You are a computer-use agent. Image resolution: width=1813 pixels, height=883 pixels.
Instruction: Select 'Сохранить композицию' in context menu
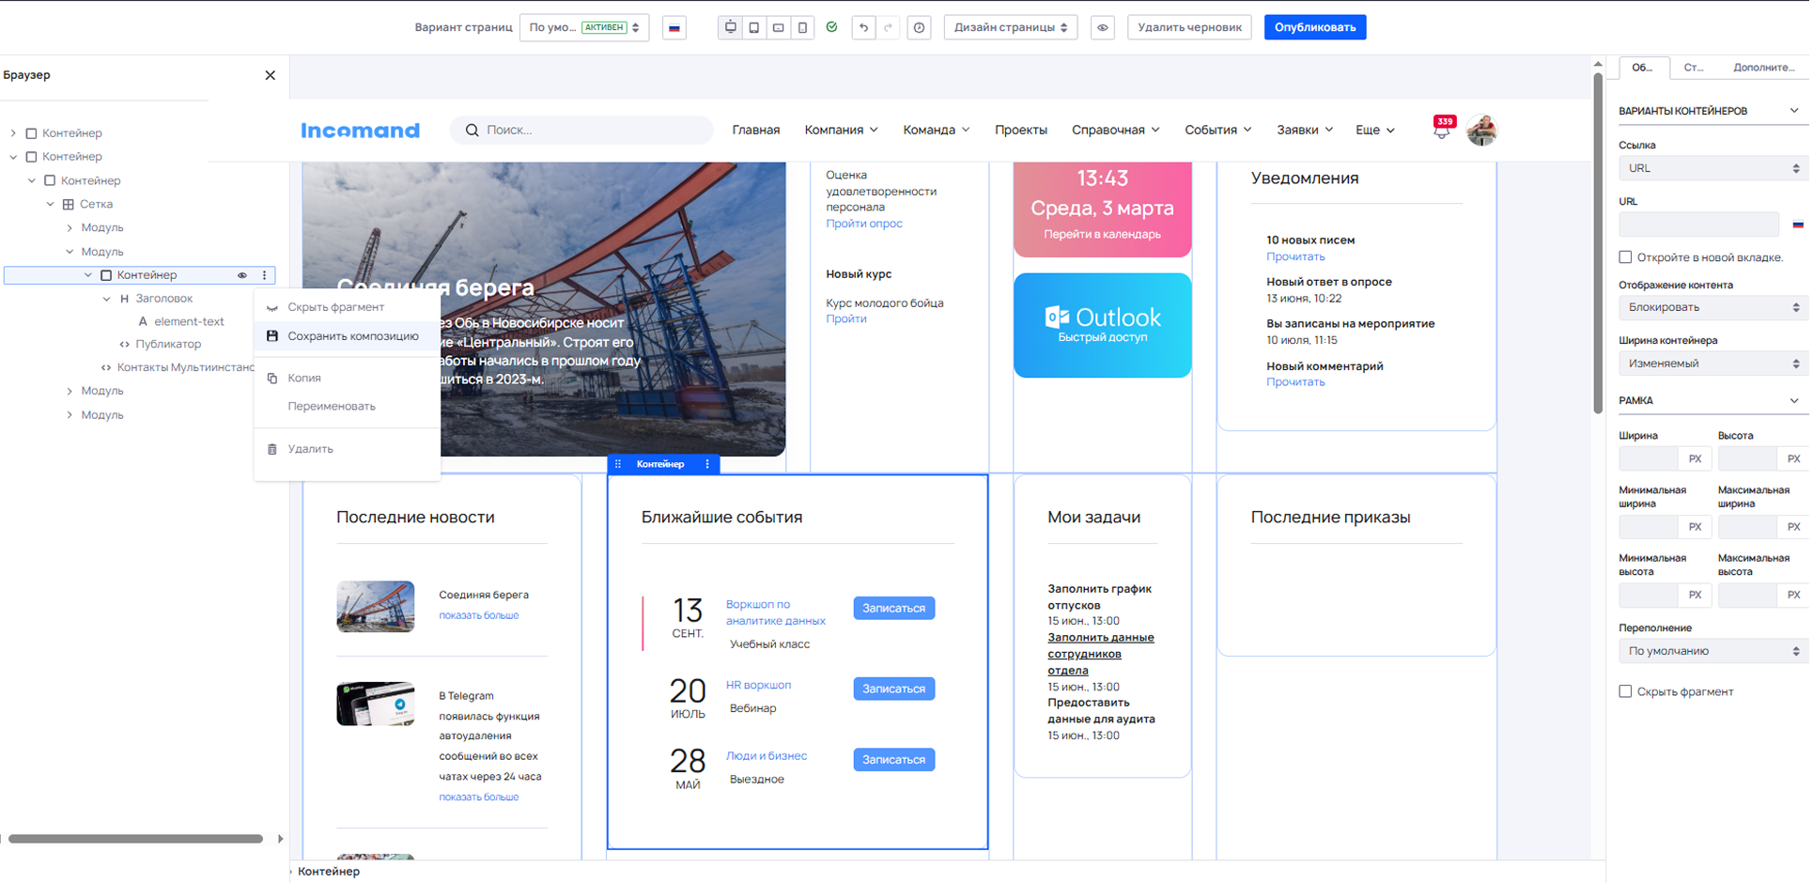point(352,336)
